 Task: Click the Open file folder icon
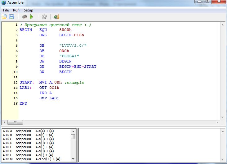(4, 17)
